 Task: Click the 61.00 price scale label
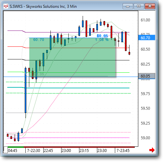(x=145, y=20)
